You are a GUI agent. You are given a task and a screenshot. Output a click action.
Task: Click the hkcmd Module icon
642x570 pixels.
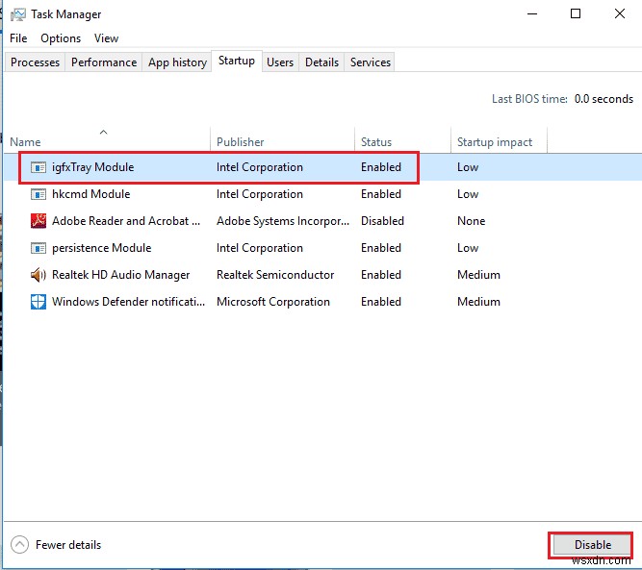point(39,194)
